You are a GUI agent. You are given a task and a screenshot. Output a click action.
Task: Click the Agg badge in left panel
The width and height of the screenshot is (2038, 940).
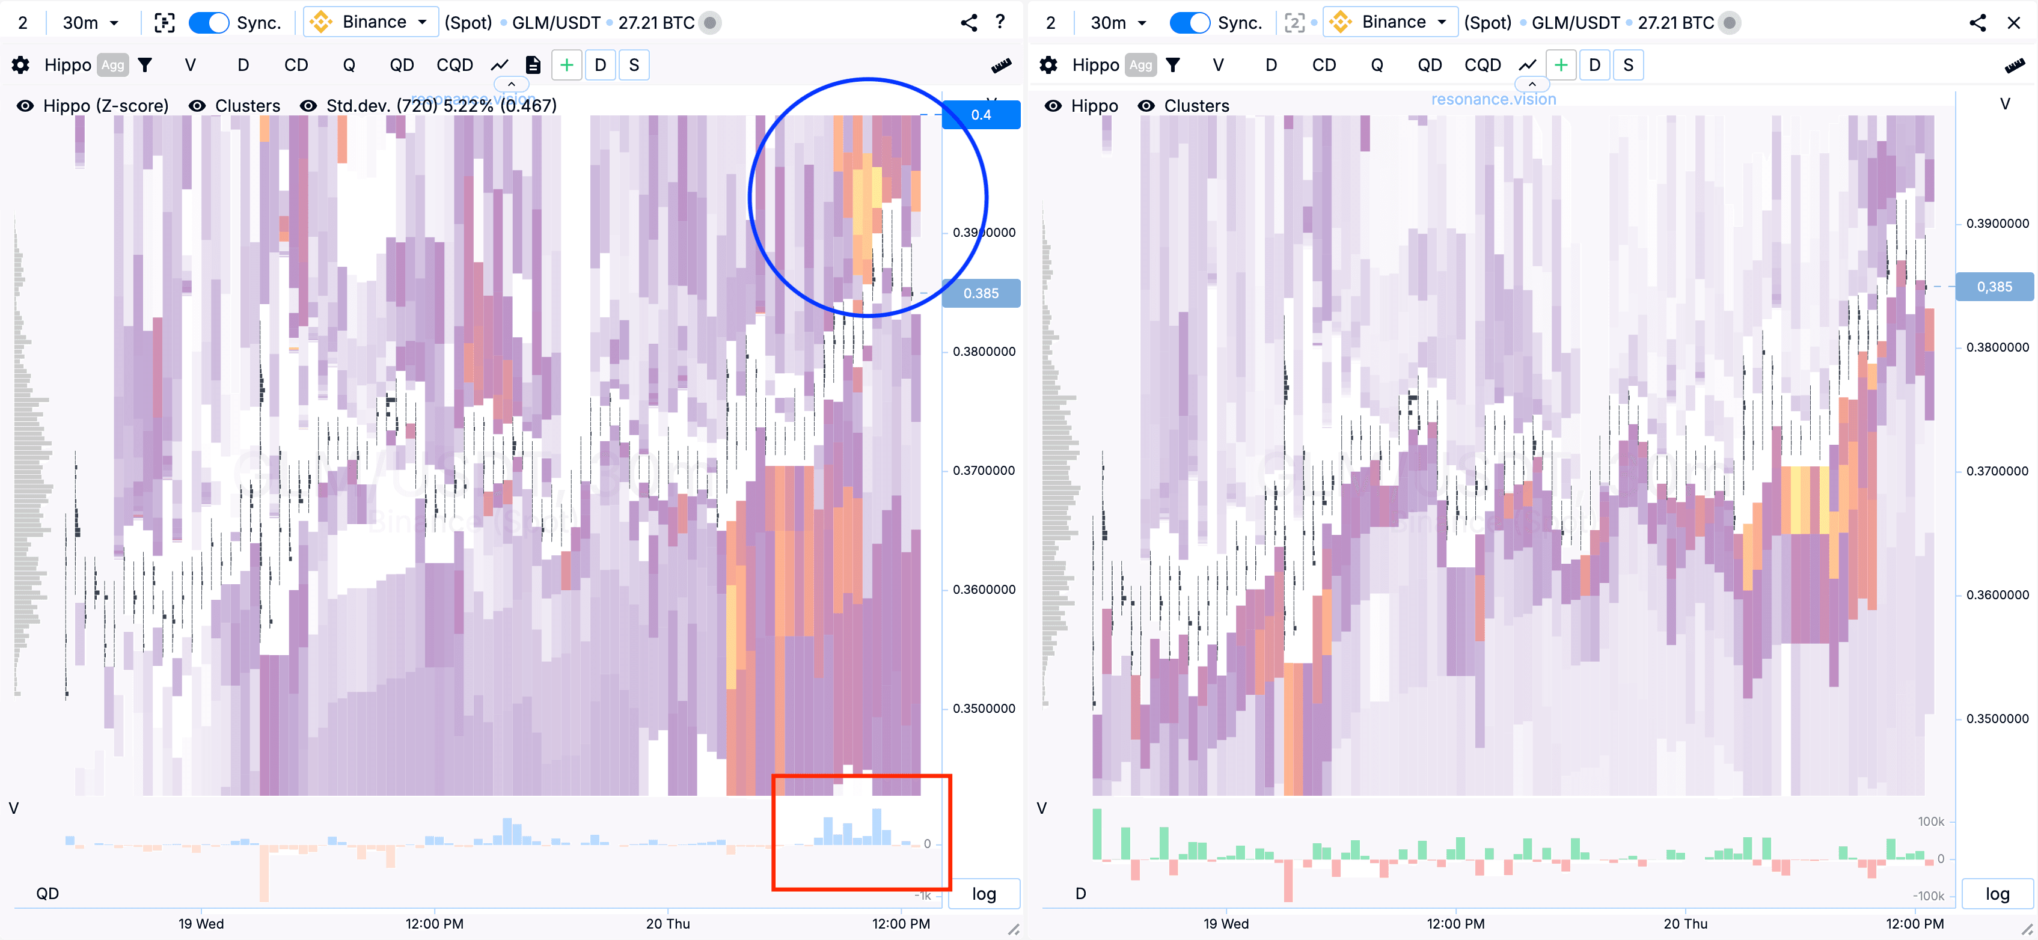click(113, 65)
